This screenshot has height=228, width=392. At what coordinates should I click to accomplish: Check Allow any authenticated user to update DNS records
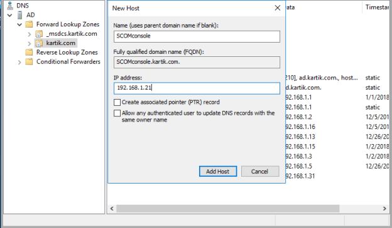pos(117,113)
